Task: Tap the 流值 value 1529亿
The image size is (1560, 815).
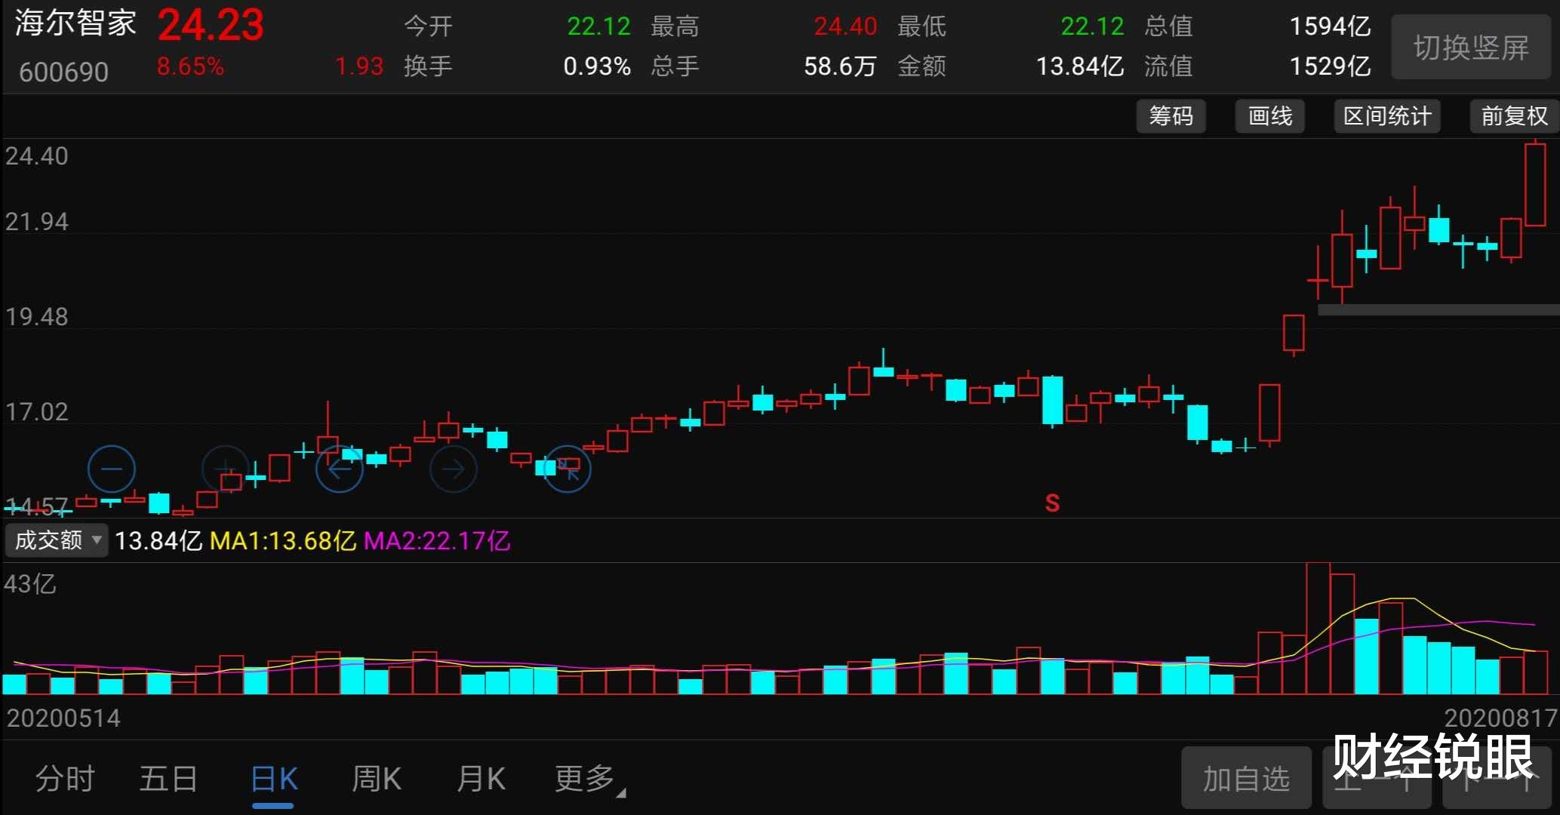Action: click(x=1330, y=66)
